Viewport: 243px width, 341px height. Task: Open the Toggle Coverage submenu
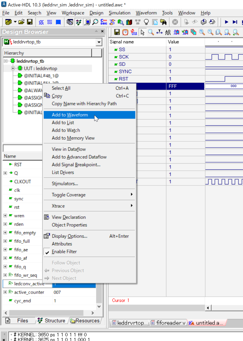coord(89,195)
